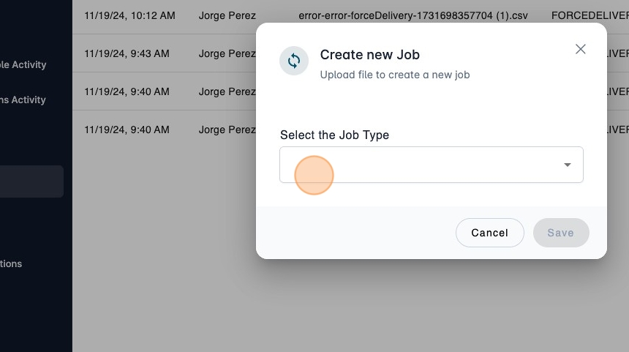Image resolution: width=629 pixels, height=352 pixels.
Task: Click the Upload file subtitle text
Action: (394, 75)
